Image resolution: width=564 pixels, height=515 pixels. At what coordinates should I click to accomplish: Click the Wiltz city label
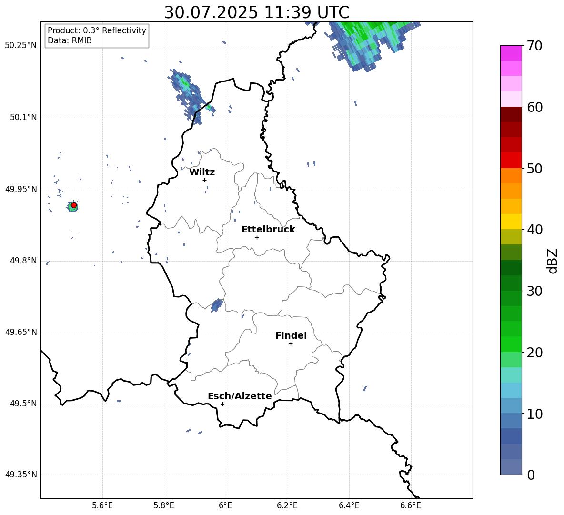[x=202, y=172]
